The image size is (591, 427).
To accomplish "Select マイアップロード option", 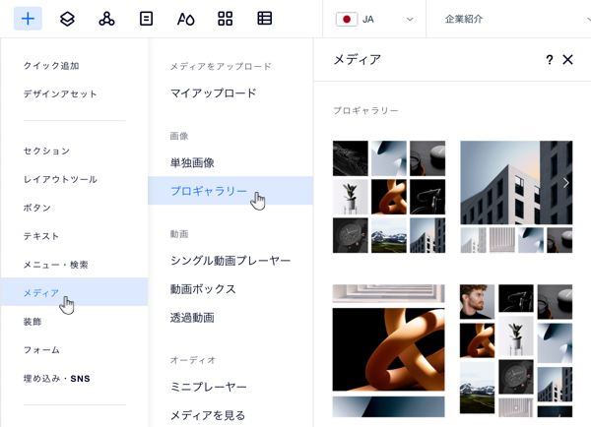I will [x=213, y=93].
